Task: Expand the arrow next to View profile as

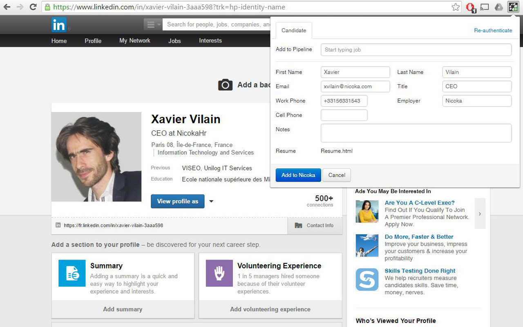Action: point(211,201)
